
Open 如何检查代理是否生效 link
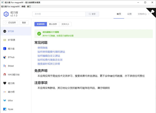pyautogui.click(x=50, y=60)
